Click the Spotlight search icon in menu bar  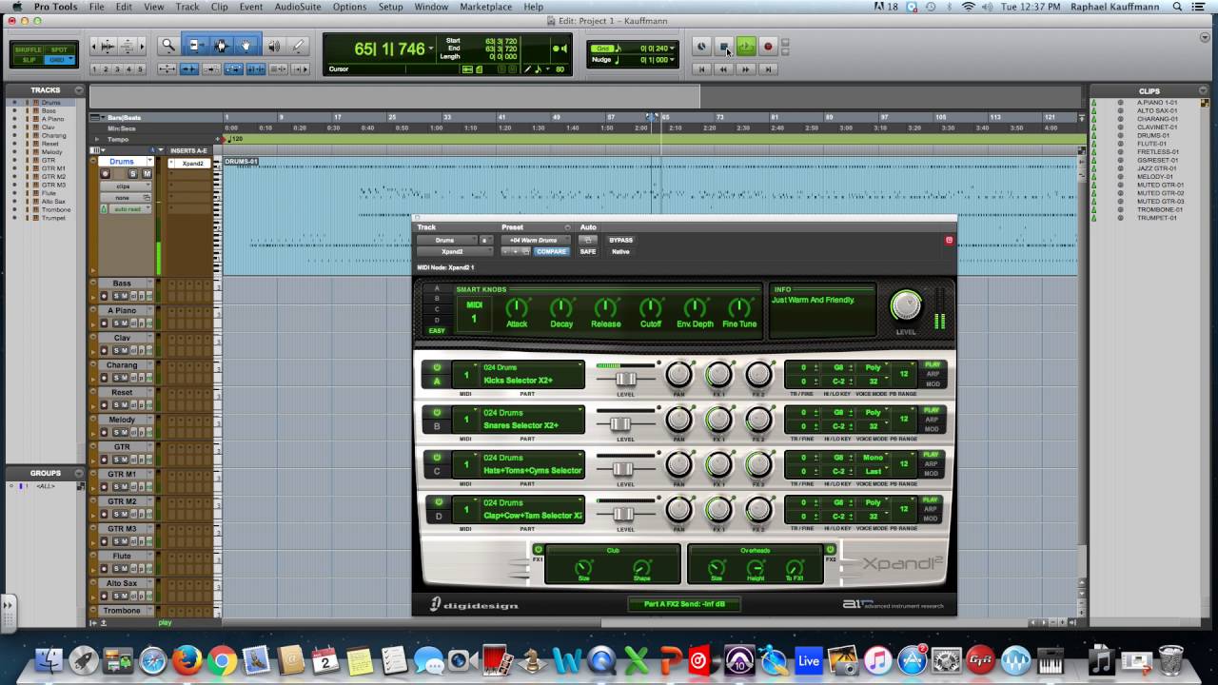point(1178,7)
